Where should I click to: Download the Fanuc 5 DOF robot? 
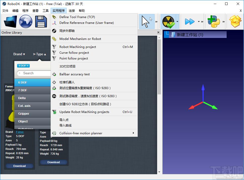tap(19, 166)
